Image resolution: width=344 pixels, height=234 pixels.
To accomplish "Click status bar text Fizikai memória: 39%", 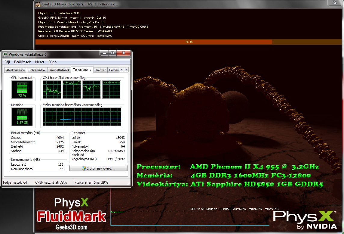I will (91, 183).
